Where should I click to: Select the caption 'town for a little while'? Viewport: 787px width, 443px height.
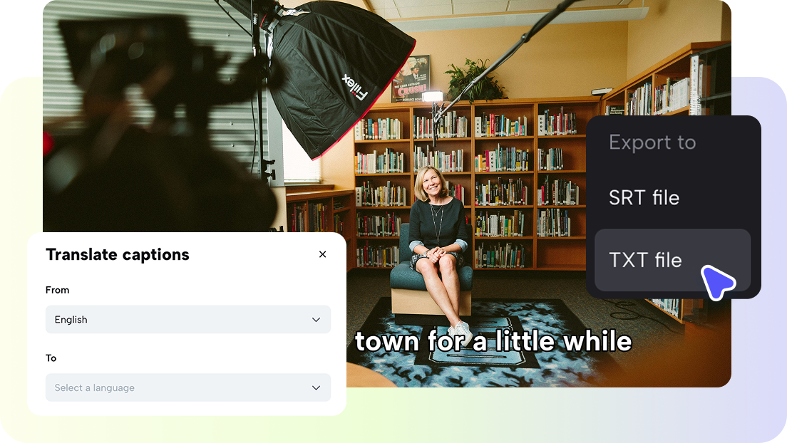pyautogui.click(x=494, y=341)
